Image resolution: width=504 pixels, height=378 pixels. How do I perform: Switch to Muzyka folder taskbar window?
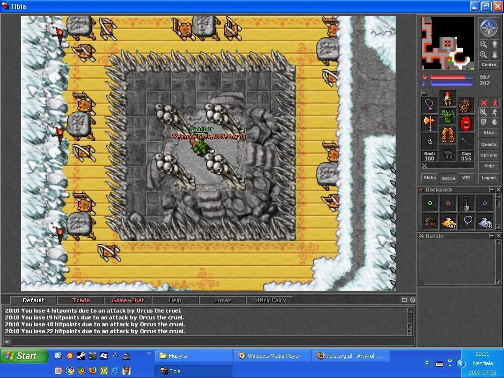(194, 356)
